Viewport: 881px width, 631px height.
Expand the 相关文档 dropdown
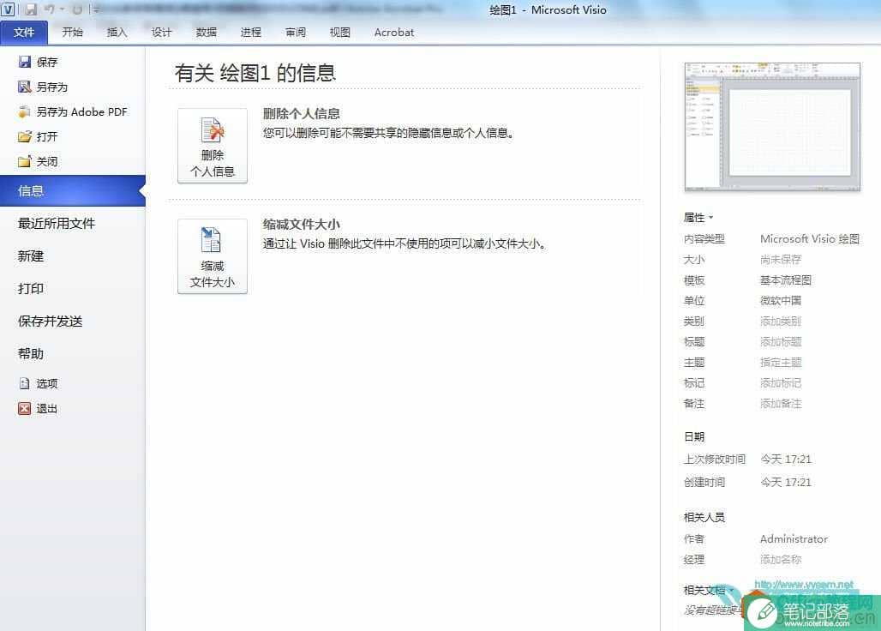(x=709, y=590)
